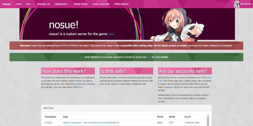The height and width of the screenshot is (126, 253).
Task: Expand the Info dropdown menu
Action: (x=29, y=4)
